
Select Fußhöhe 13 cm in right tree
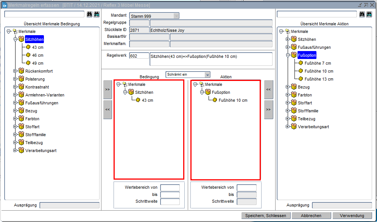click(319, 79)
